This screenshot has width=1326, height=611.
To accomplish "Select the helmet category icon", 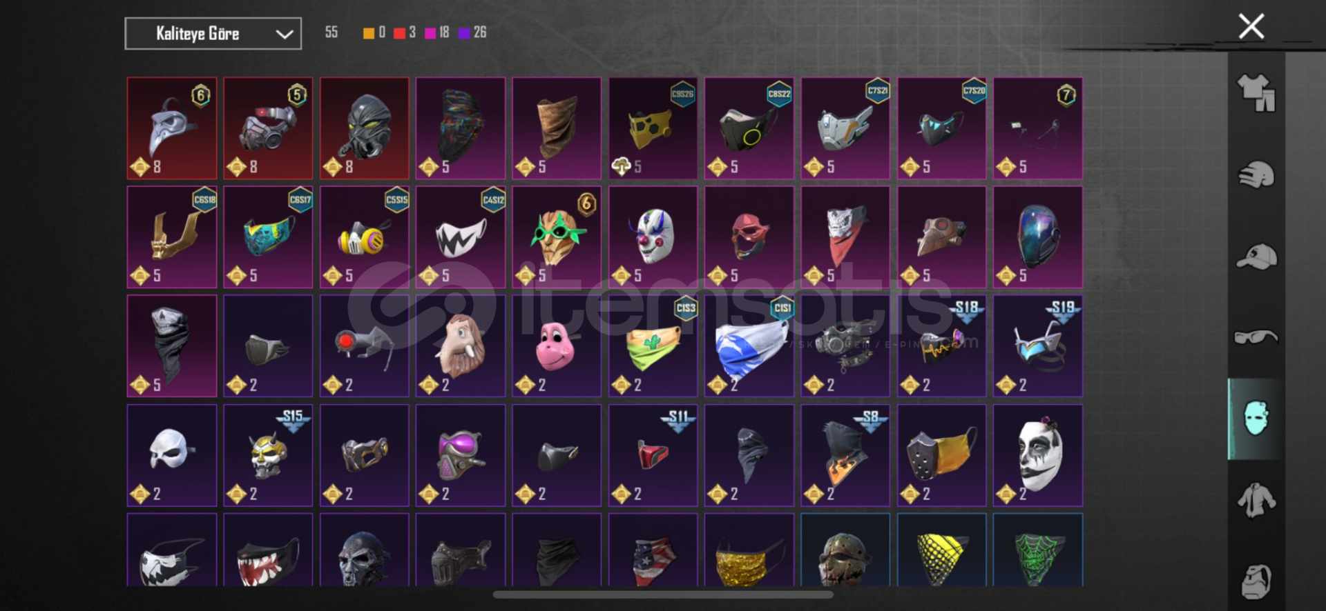I will pyautogui.click(x=1256, y=174).
